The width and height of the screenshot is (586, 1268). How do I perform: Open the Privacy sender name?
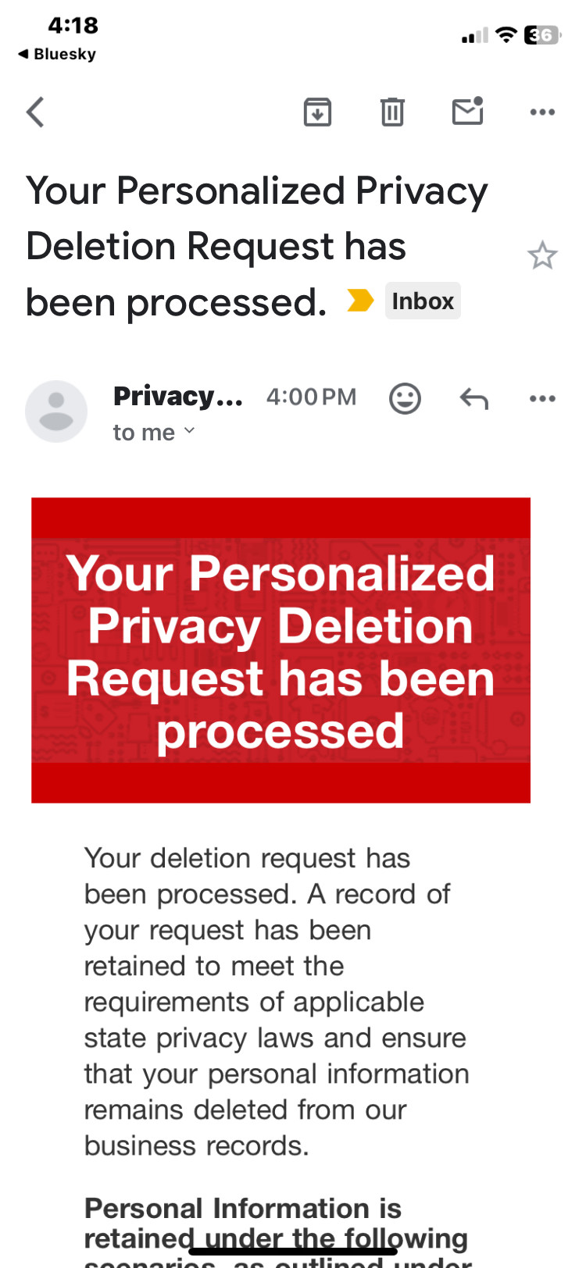[178, 397]
